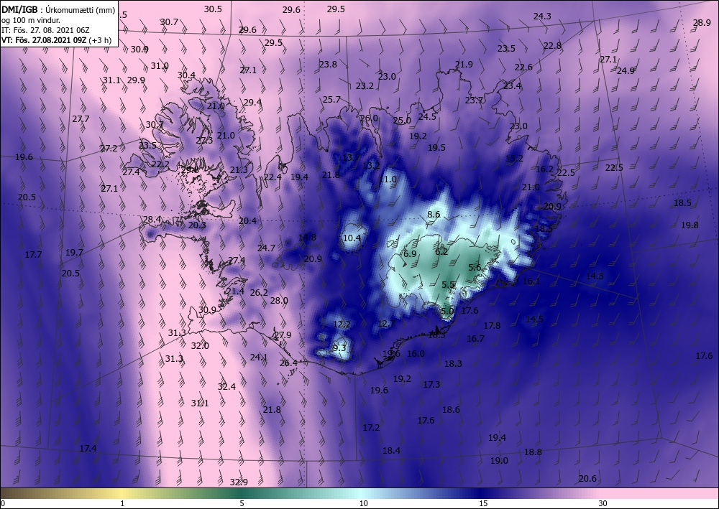Click the map value 26.0

click(369, 118)
